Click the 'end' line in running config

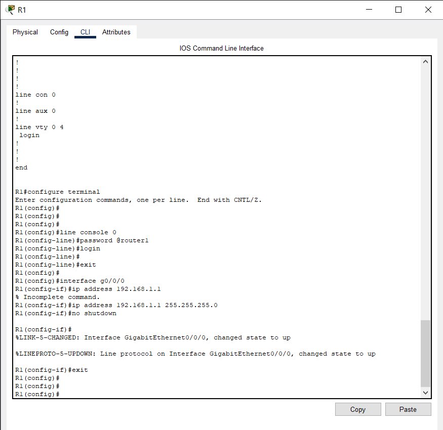click(x=21, y=167)
